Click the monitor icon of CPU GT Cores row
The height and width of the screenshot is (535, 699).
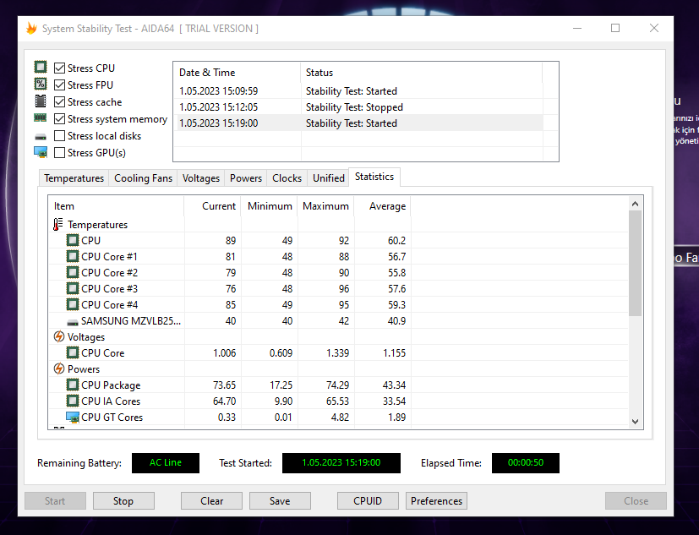[72, 417]
